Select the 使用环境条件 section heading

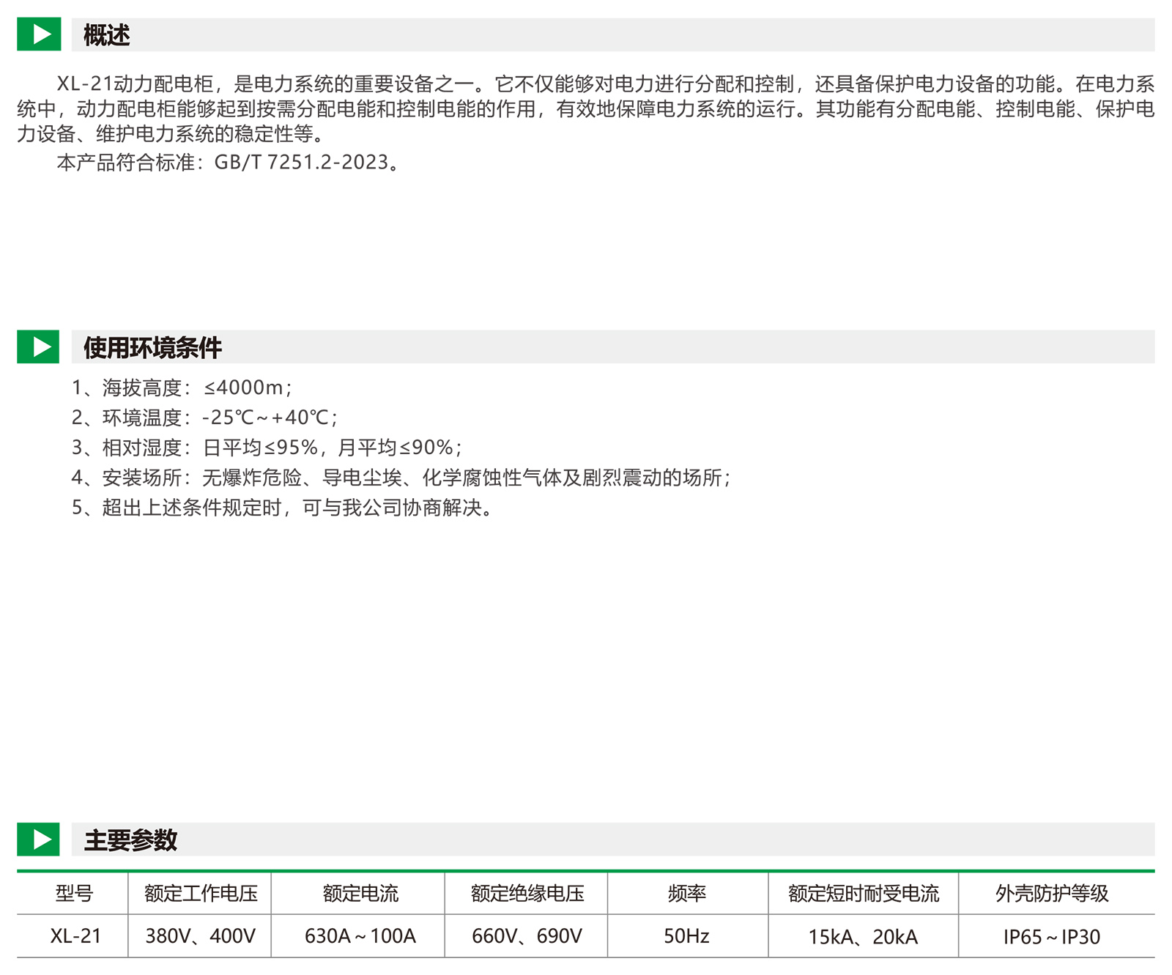[x=152, y=347]
